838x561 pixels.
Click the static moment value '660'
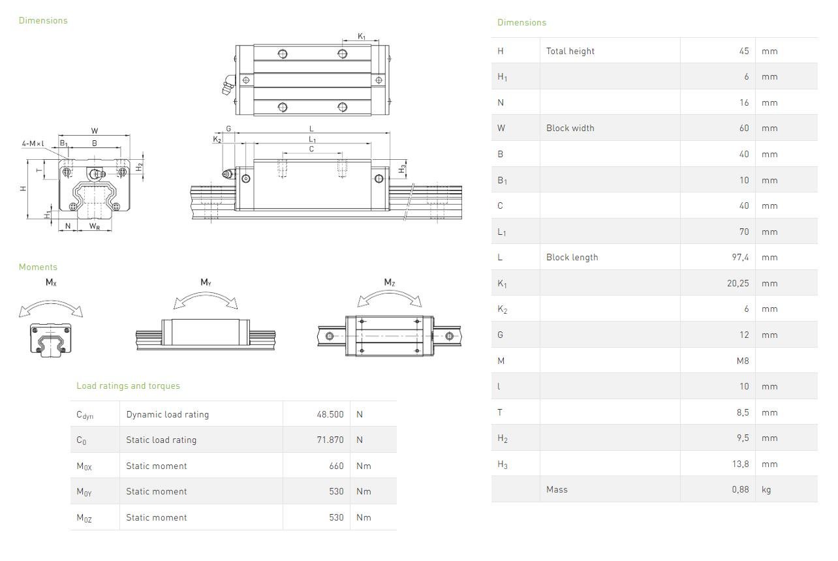336,466
